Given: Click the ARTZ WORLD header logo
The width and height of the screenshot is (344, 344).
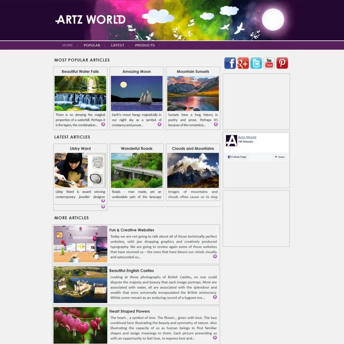Looking at the screenshot, I should [x=90, y=20].
